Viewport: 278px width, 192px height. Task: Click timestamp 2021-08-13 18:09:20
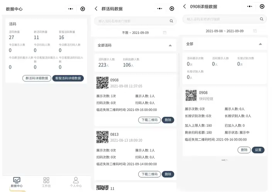(x=126, y=140)
